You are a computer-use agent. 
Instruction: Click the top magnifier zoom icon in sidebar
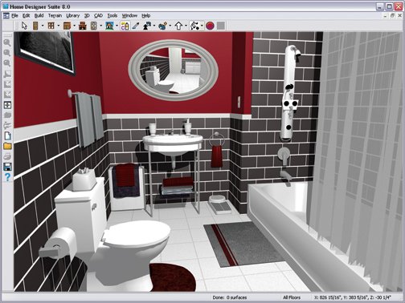7,42
